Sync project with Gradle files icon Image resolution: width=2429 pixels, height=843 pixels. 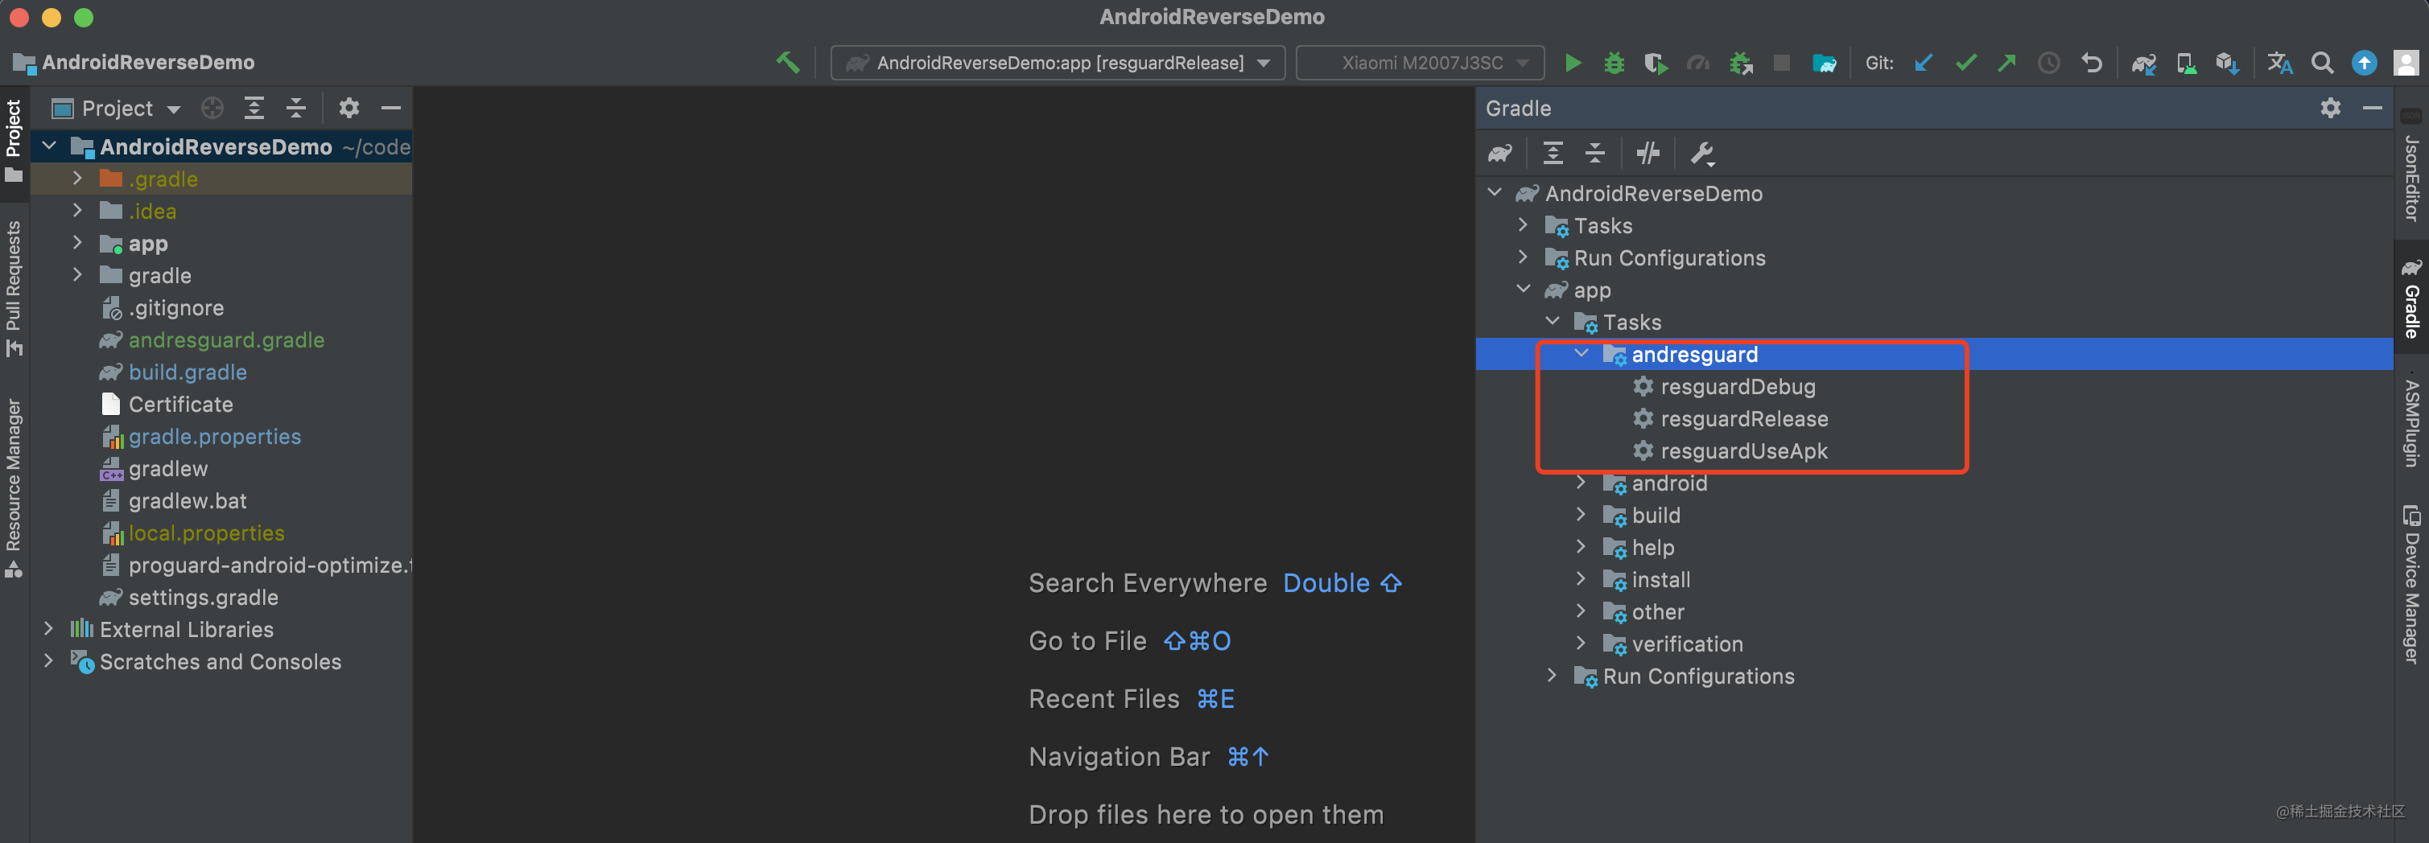[x=2143, y=63]
